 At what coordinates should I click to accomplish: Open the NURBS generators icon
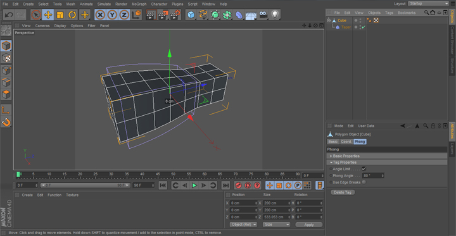[x=215, y=15]
